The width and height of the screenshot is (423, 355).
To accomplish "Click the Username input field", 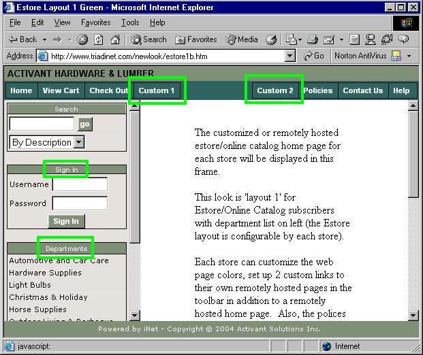I will point(80,184).
